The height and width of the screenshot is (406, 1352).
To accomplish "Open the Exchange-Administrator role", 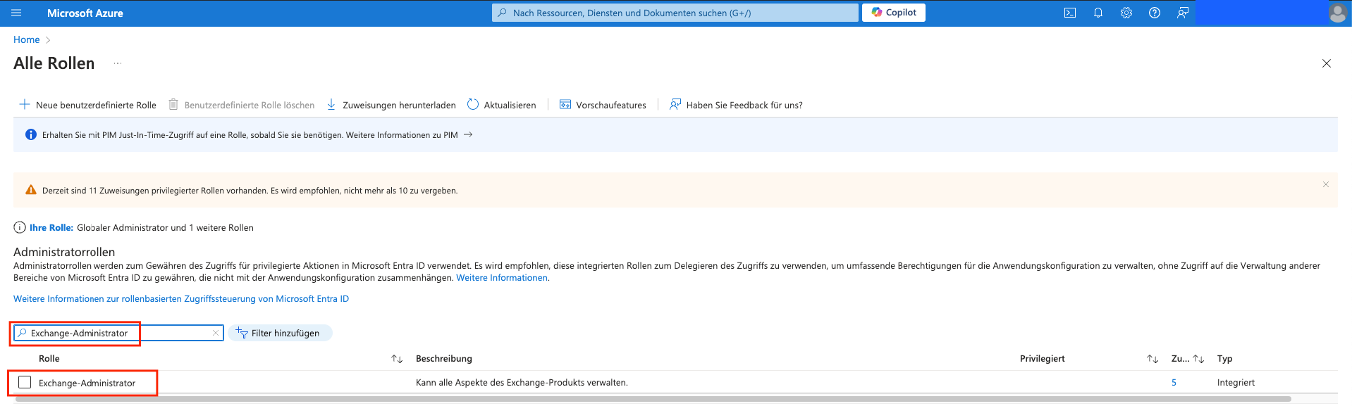I will coord(87,383).
